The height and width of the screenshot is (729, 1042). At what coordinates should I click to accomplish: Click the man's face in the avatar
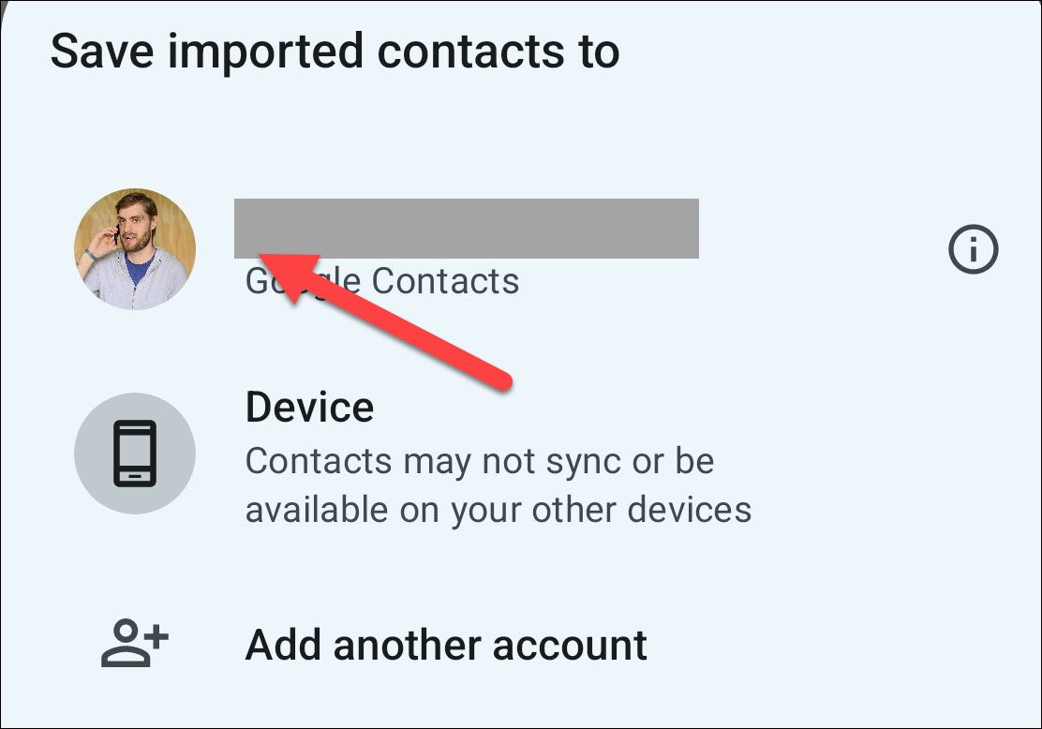coord(138,223)
